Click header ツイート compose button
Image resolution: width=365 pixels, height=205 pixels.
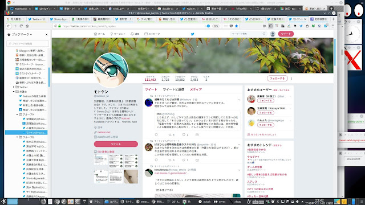[x=286, y=34]
